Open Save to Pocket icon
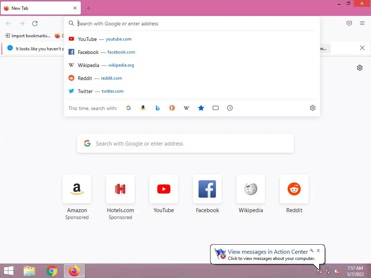 pos(349,23)
